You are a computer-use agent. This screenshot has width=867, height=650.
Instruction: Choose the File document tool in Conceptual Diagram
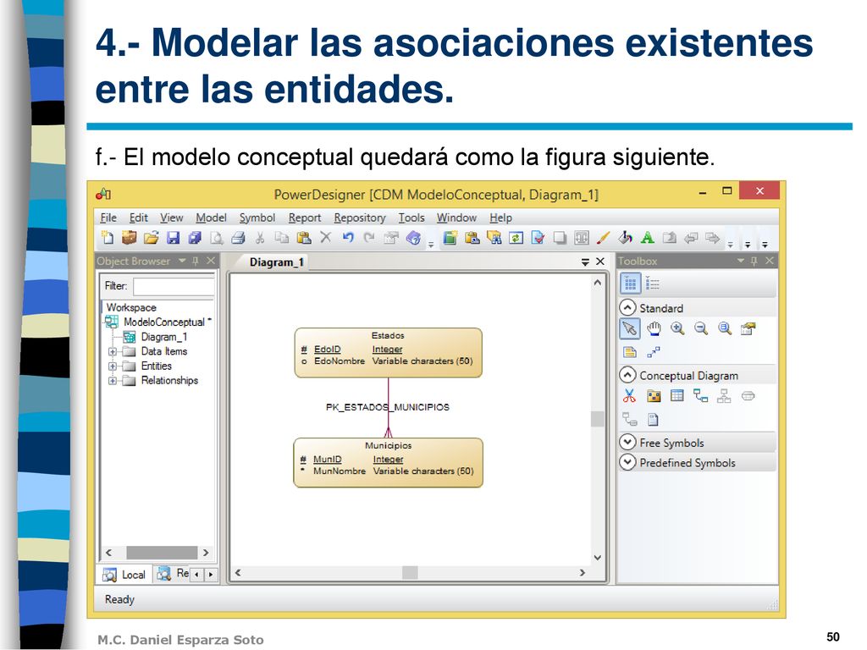[653, 420]
